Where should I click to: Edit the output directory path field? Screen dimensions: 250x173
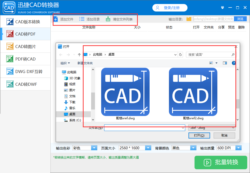coord(214,19)
